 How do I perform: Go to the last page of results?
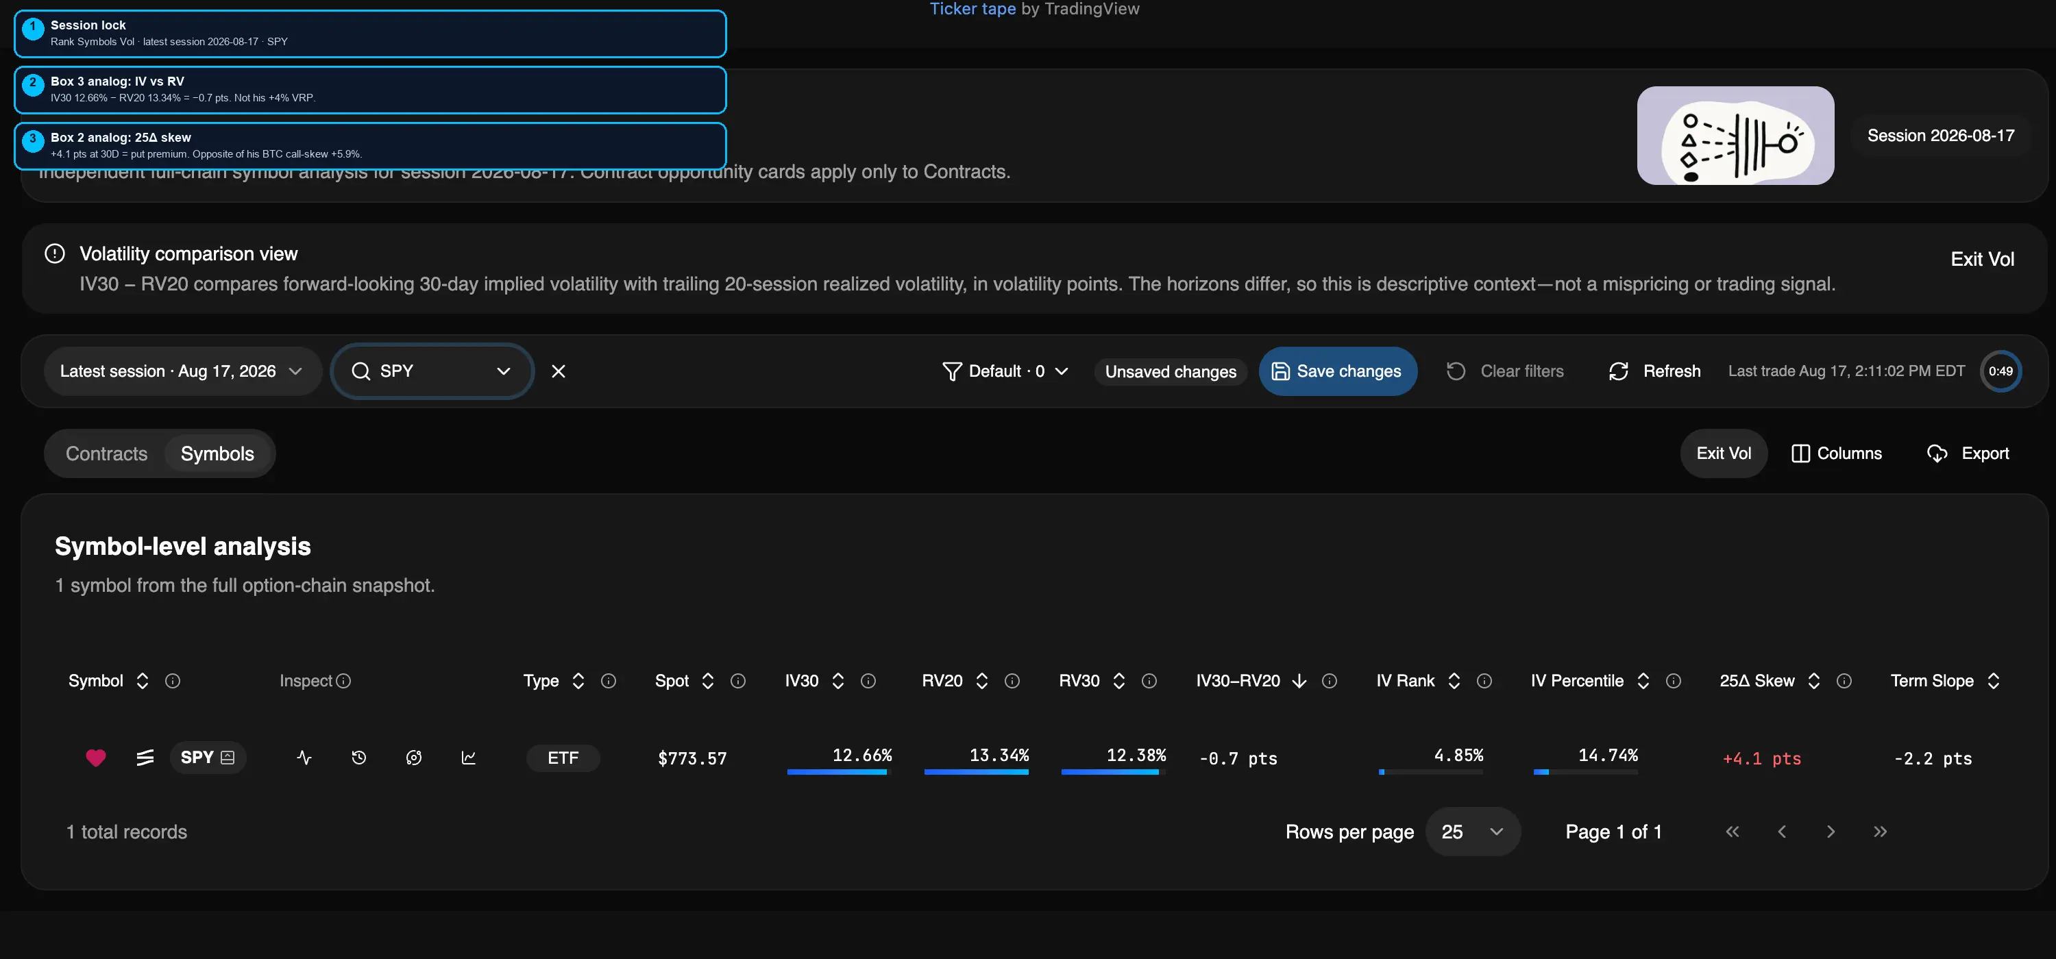tap(1881, 832)
